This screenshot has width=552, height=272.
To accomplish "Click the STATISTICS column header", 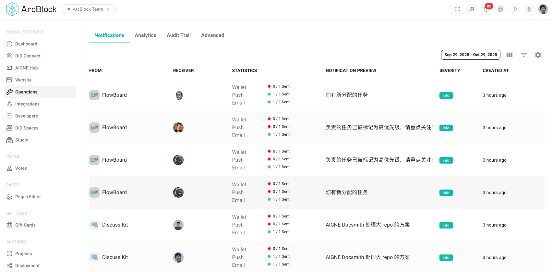I will coord(245,70).
